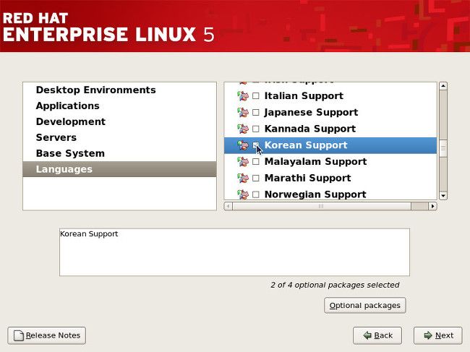Select the Kannada Support row text
The height and width of the screenshot is (352, 470).
point(310,129)
